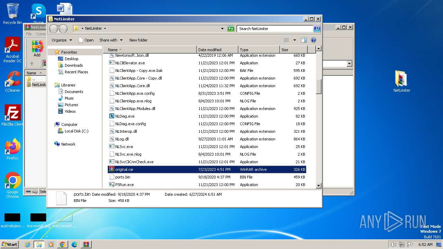
Task: Open the address bar history dropdown arrow
Action: tap(222, 29)
